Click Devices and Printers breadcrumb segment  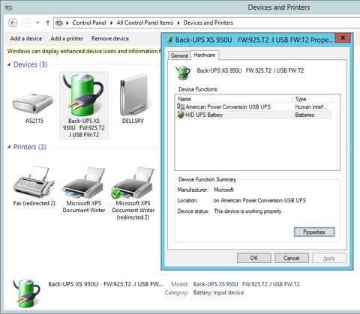tap(208, 22)
